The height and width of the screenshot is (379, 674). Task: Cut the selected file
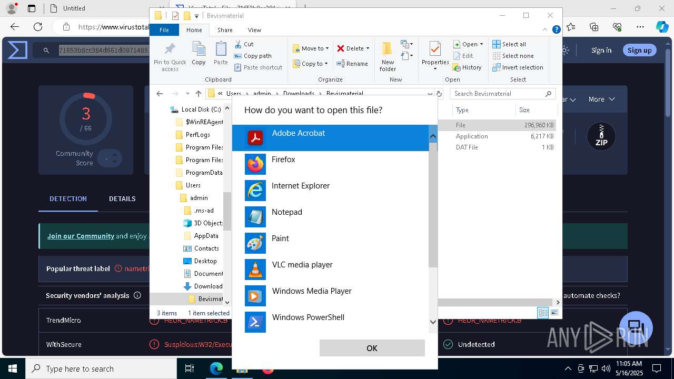click(x=244, y=44)
